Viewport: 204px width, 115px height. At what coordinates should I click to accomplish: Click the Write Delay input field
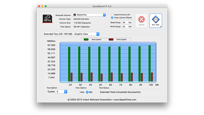125,27
